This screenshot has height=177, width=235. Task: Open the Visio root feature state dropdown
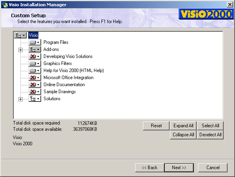click(20, 35)
